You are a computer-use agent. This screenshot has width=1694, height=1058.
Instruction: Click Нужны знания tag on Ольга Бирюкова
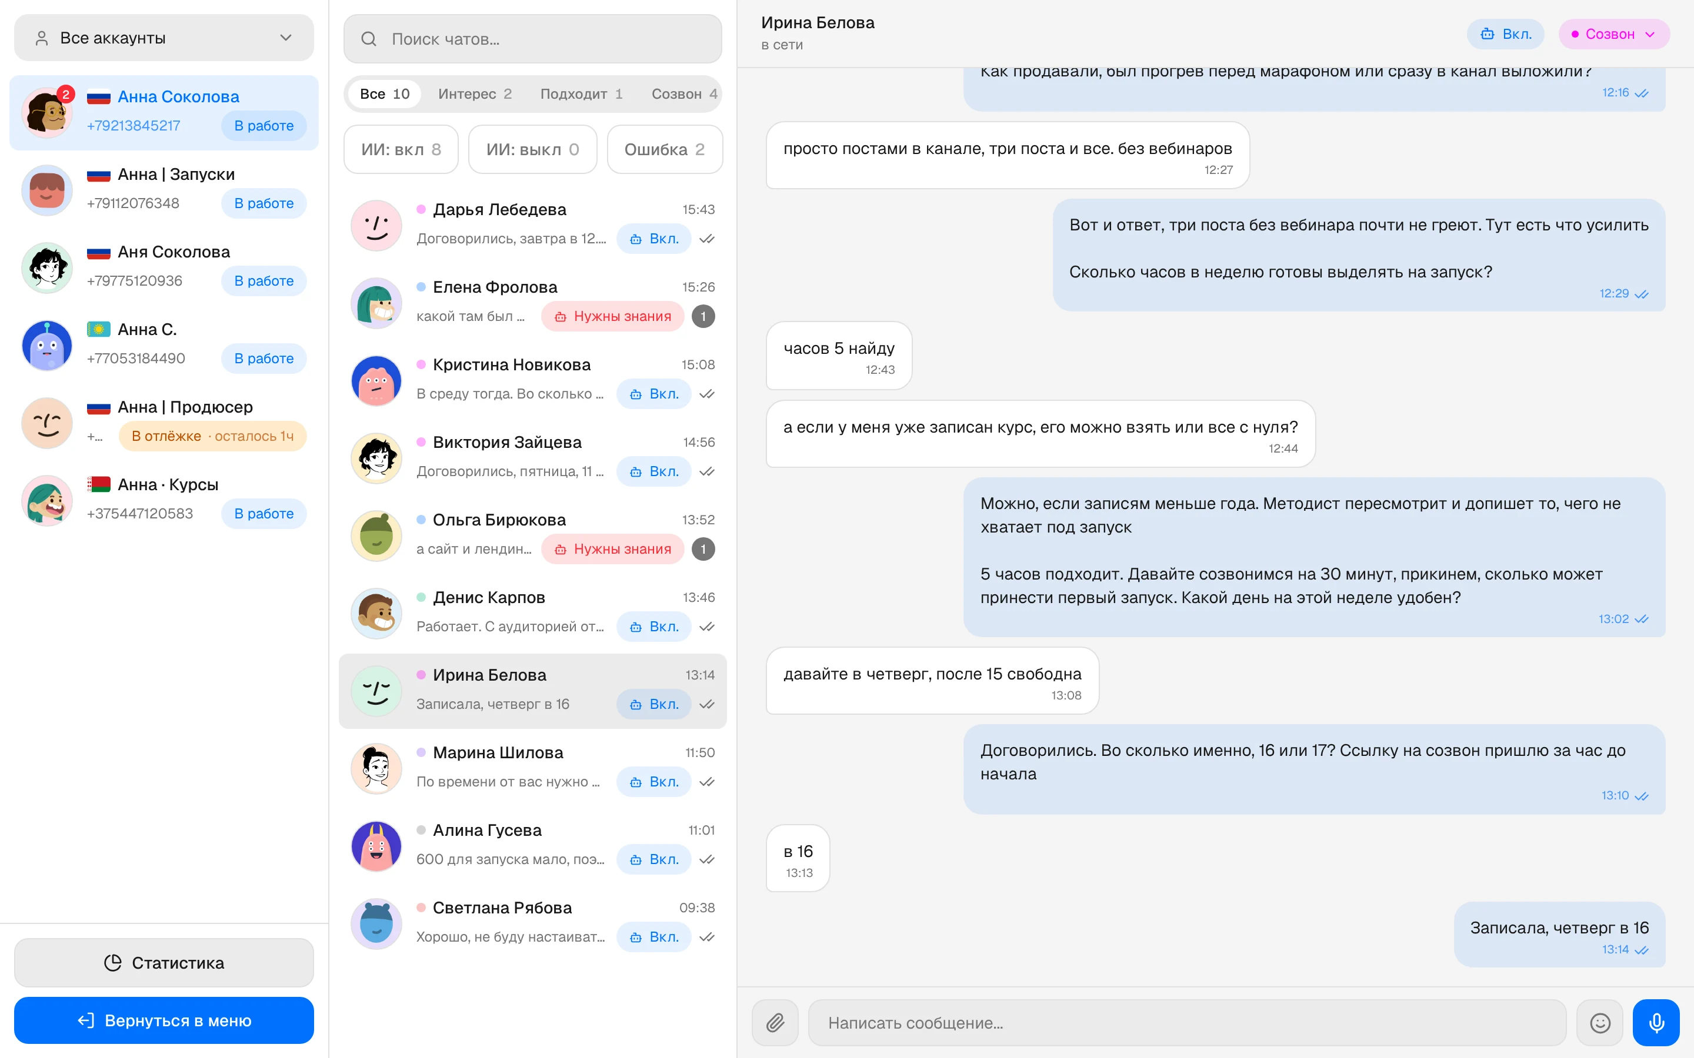pos(612,550)
